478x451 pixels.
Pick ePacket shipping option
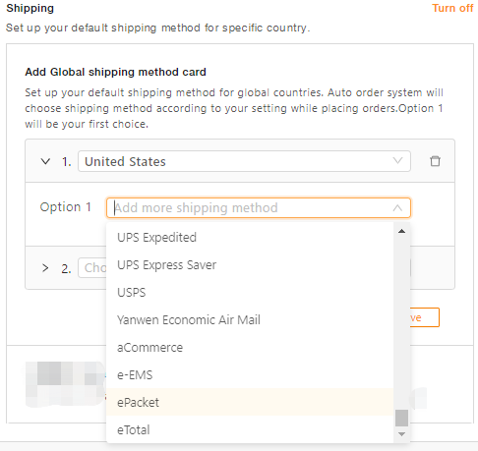250,402
